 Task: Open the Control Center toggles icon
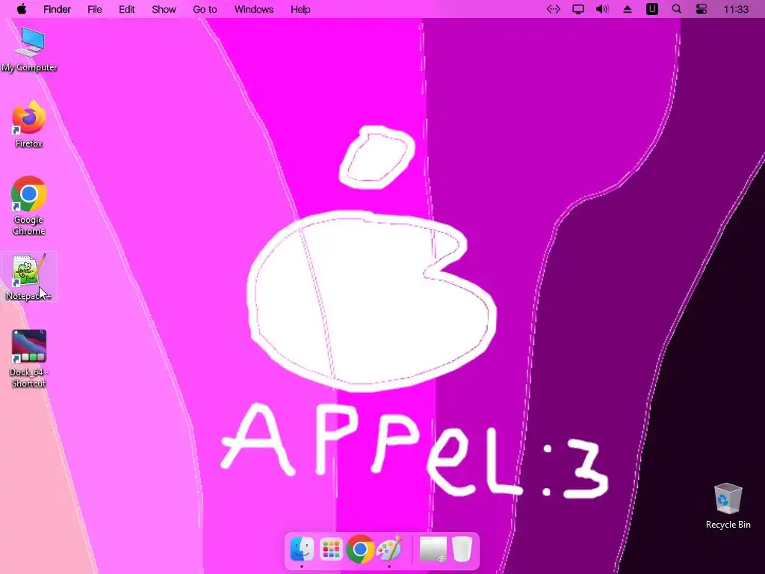[701, 9]
